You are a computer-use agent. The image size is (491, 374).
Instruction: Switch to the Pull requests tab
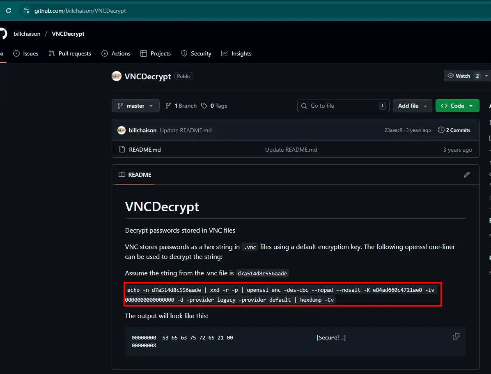70,53
